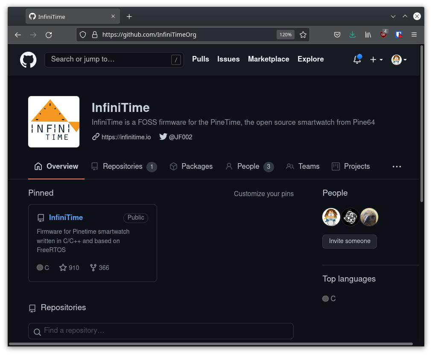View the 366 forks of InfiniTime

pos(99,268)
